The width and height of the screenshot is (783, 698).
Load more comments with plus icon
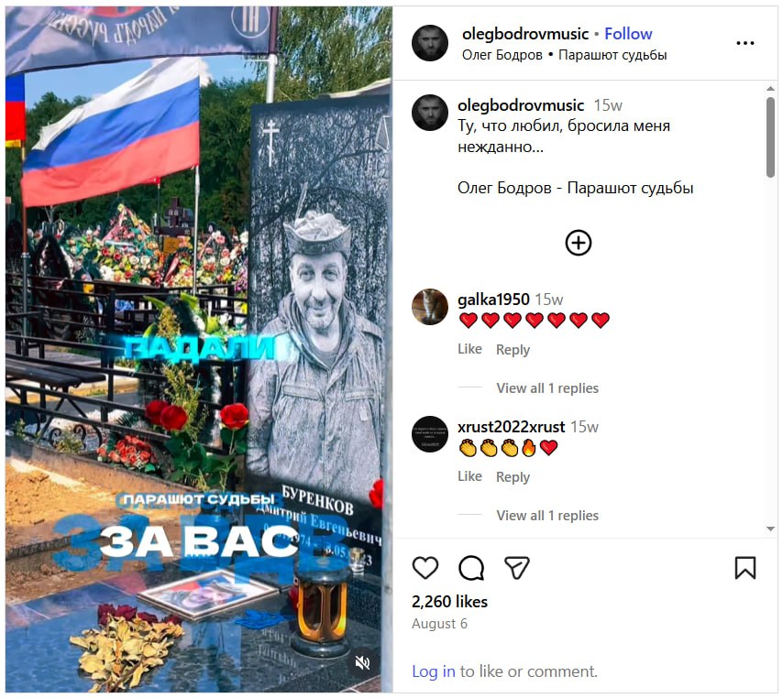[x=579, y=243]
